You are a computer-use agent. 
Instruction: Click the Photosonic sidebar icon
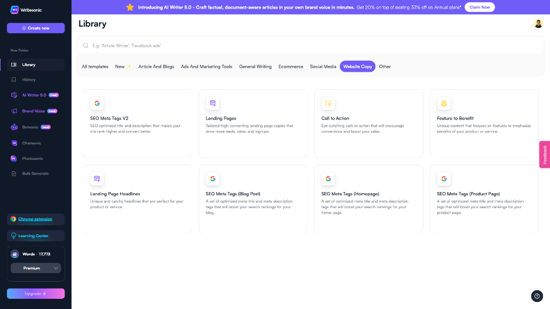click(x=13, y=159)
